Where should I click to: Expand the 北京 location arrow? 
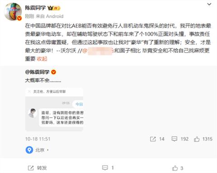48,150
